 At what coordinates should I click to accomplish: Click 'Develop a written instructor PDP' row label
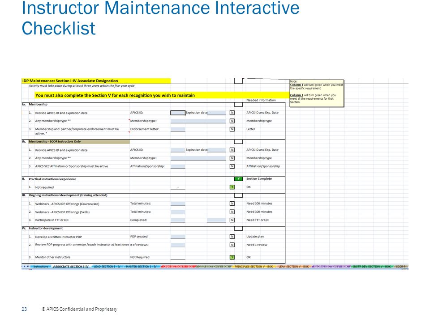tap(58, 237)
